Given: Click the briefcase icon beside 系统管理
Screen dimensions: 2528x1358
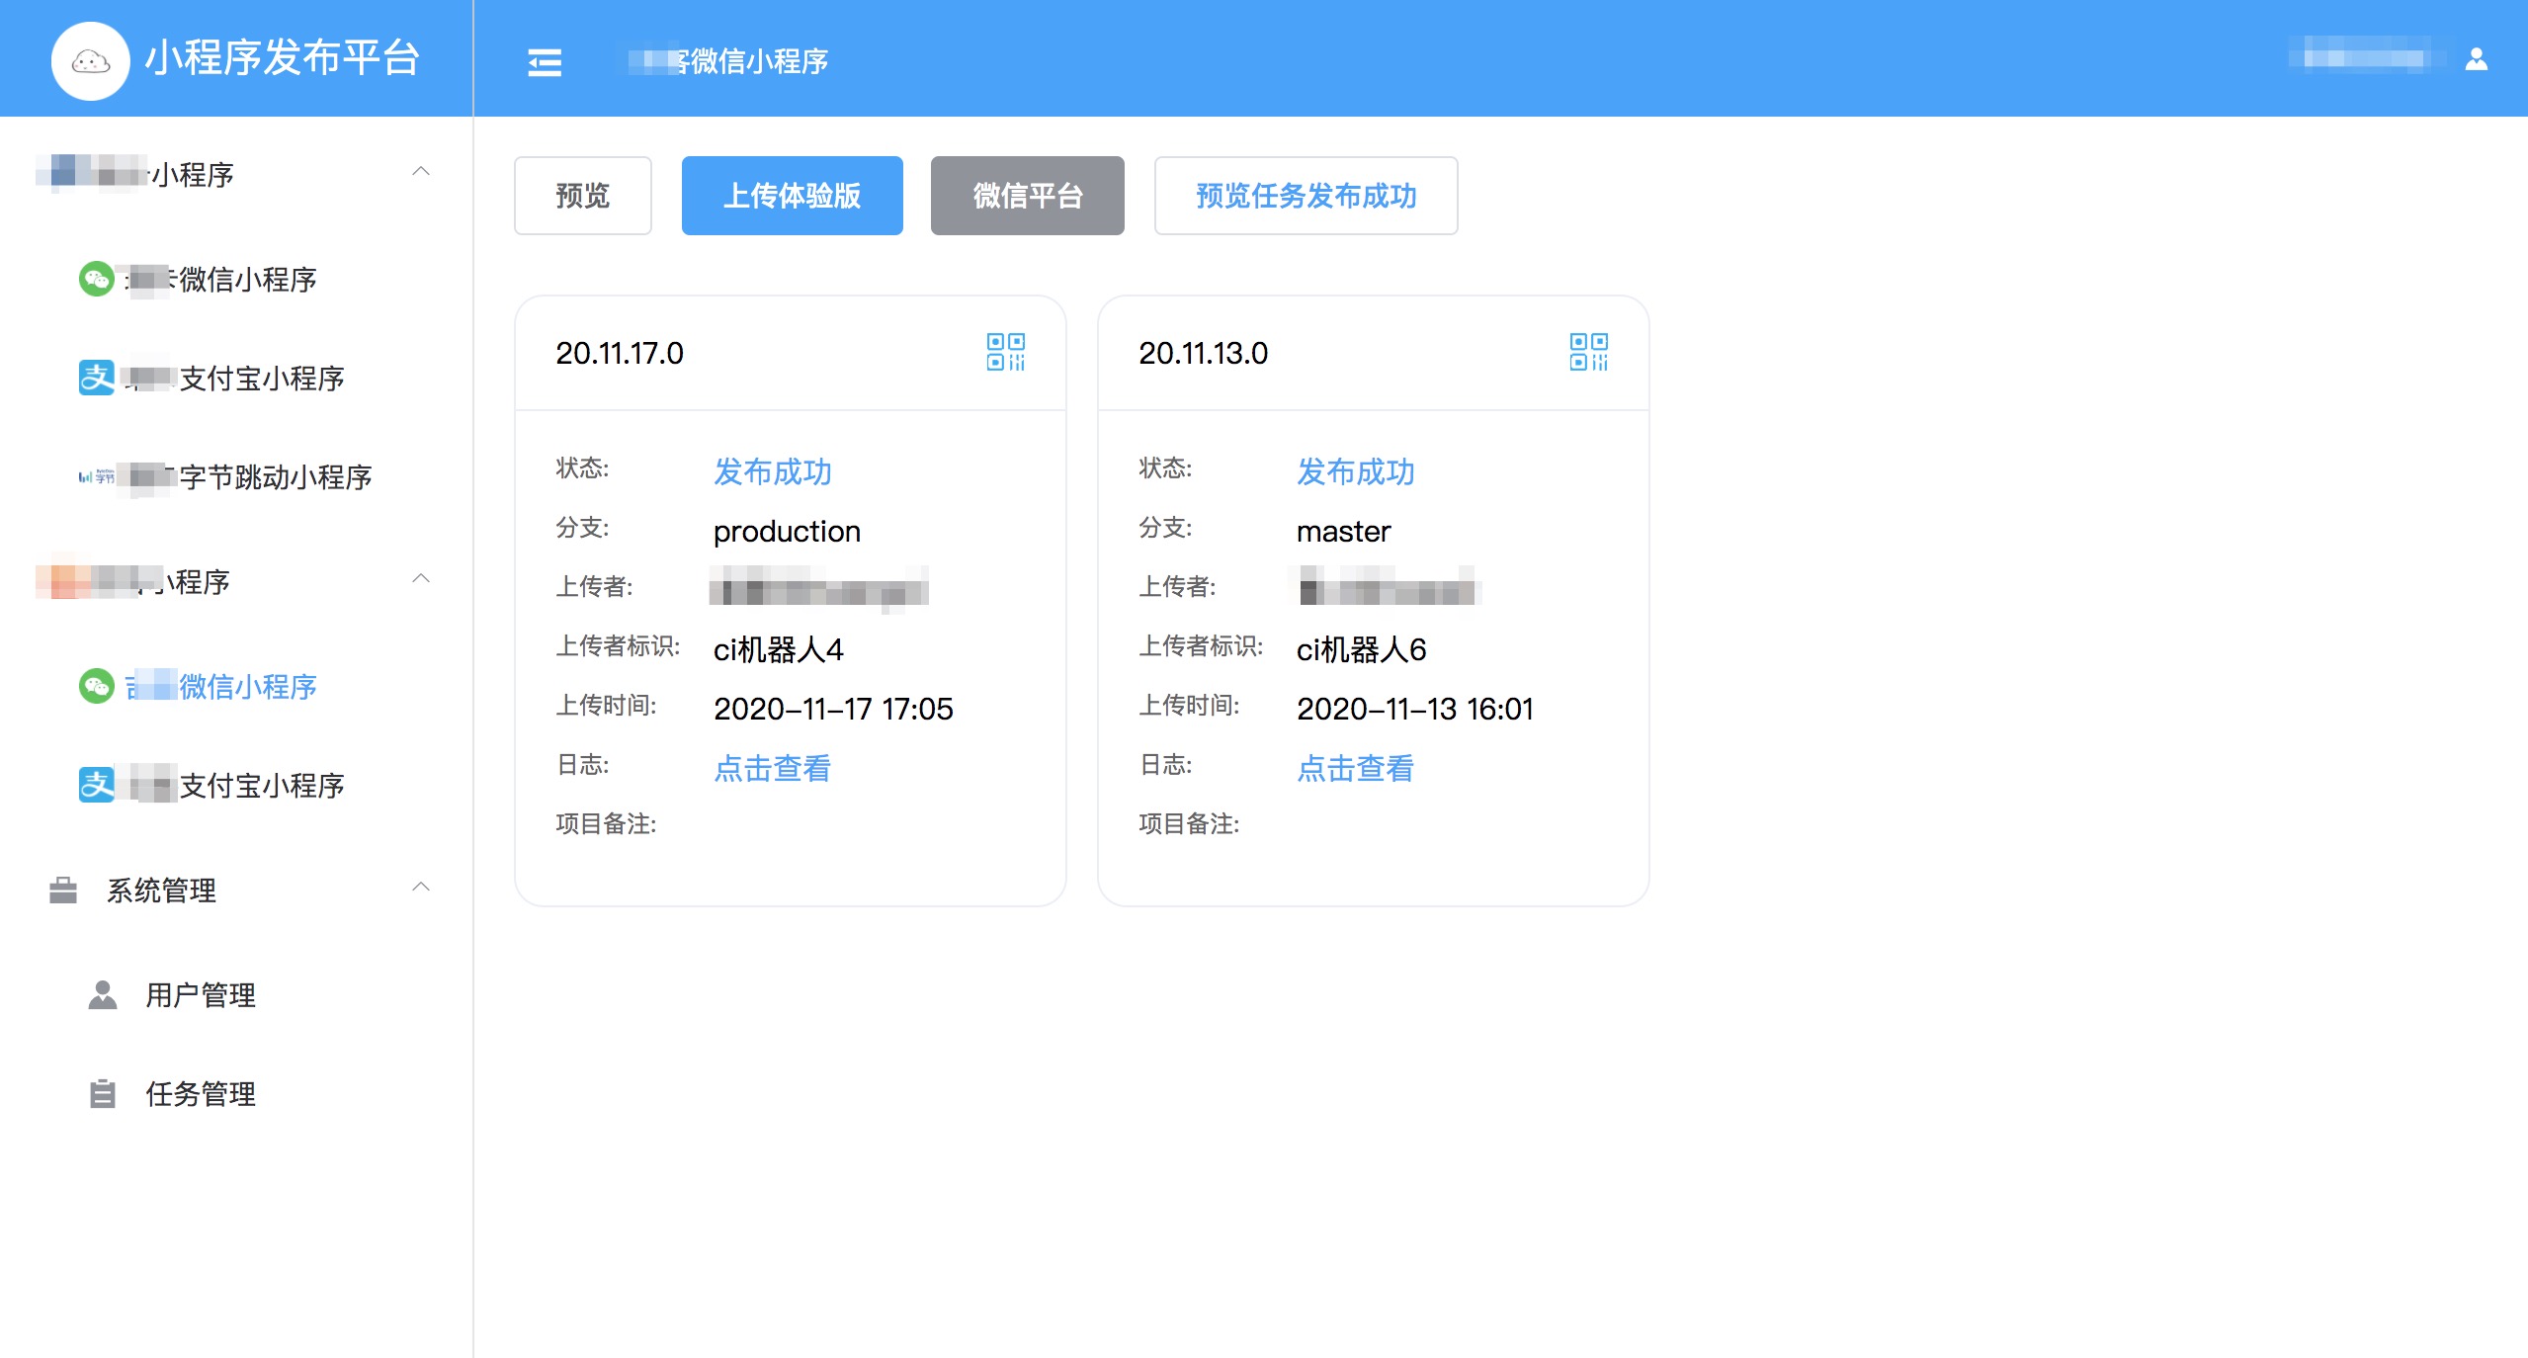Looking at the screenshot, I should click(63, 891).
